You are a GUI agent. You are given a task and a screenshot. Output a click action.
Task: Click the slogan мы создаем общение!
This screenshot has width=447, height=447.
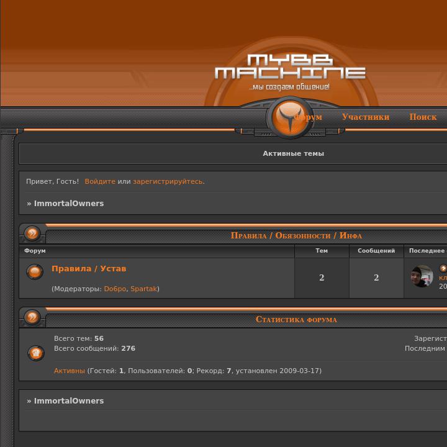[289, 87]
